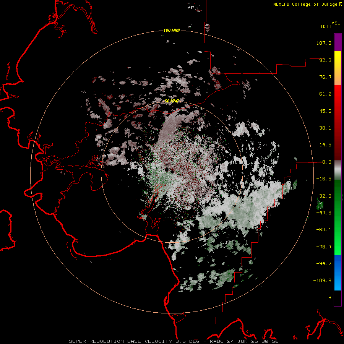
Task: Select the -47.6 velocity scale value
Action: click(x=324, y=213)
